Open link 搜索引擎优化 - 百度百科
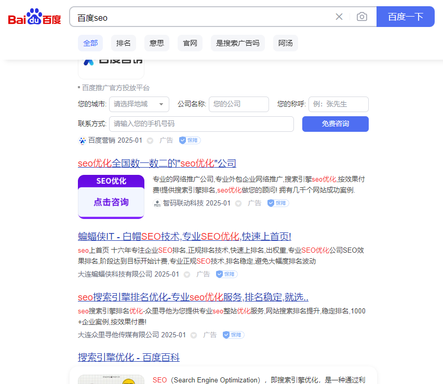The height and width of the screenshot is (384, 443). (x=129, y=358)
